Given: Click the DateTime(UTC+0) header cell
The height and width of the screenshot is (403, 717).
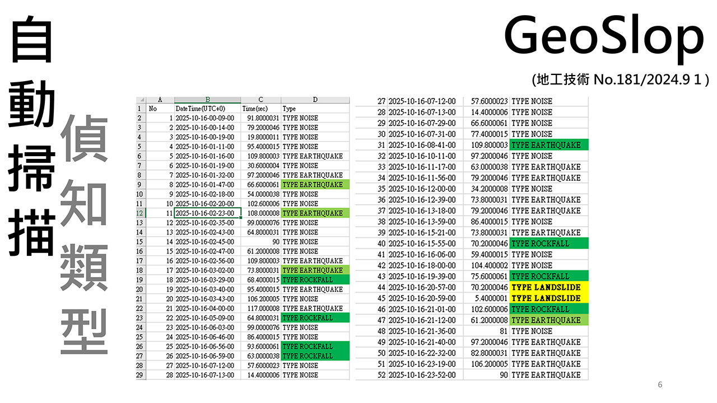Looking at the screenshot, I should (x=201, y=109).
